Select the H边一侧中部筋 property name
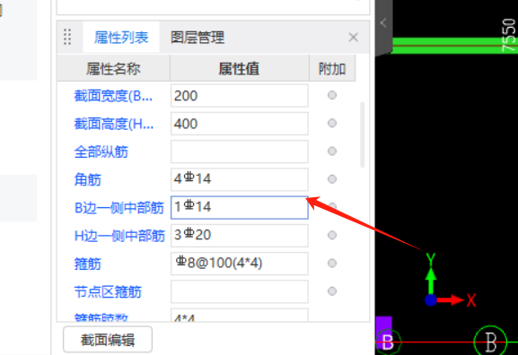The height and width of the screenshot is (355, 518). click(119, 237)
